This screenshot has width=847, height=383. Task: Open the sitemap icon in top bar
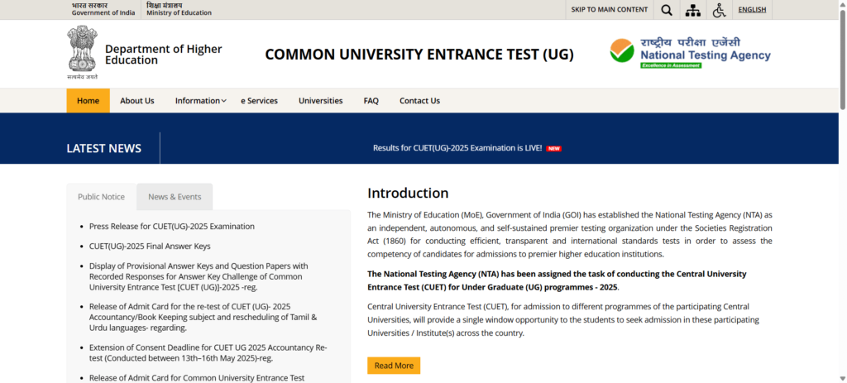pyautogui.click(x=692, y=10)
